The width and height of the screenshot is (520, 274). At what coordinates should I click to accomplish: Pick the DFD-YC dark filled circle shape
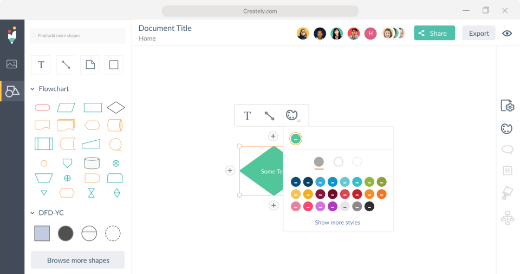tap(66, 233)
